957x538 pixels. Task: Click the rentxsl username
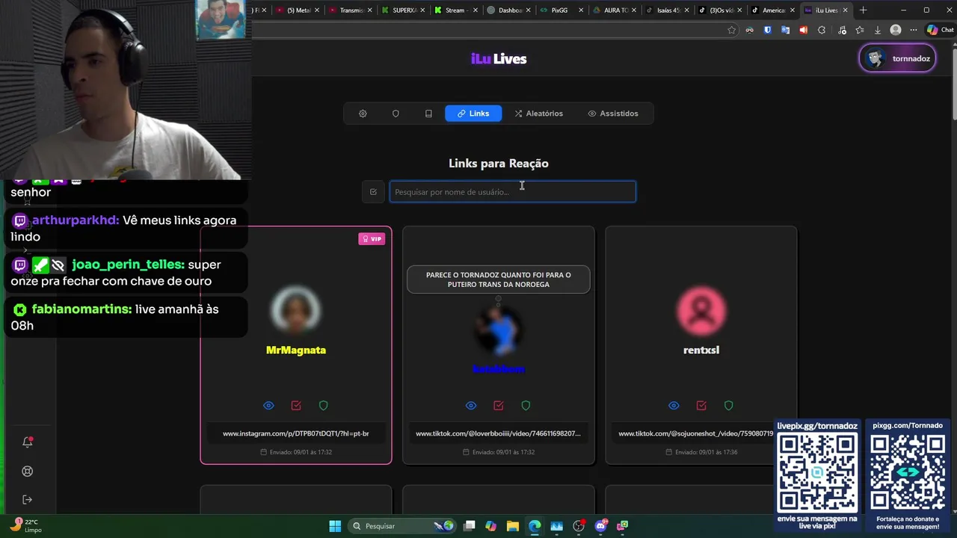(x=701, y=350)
